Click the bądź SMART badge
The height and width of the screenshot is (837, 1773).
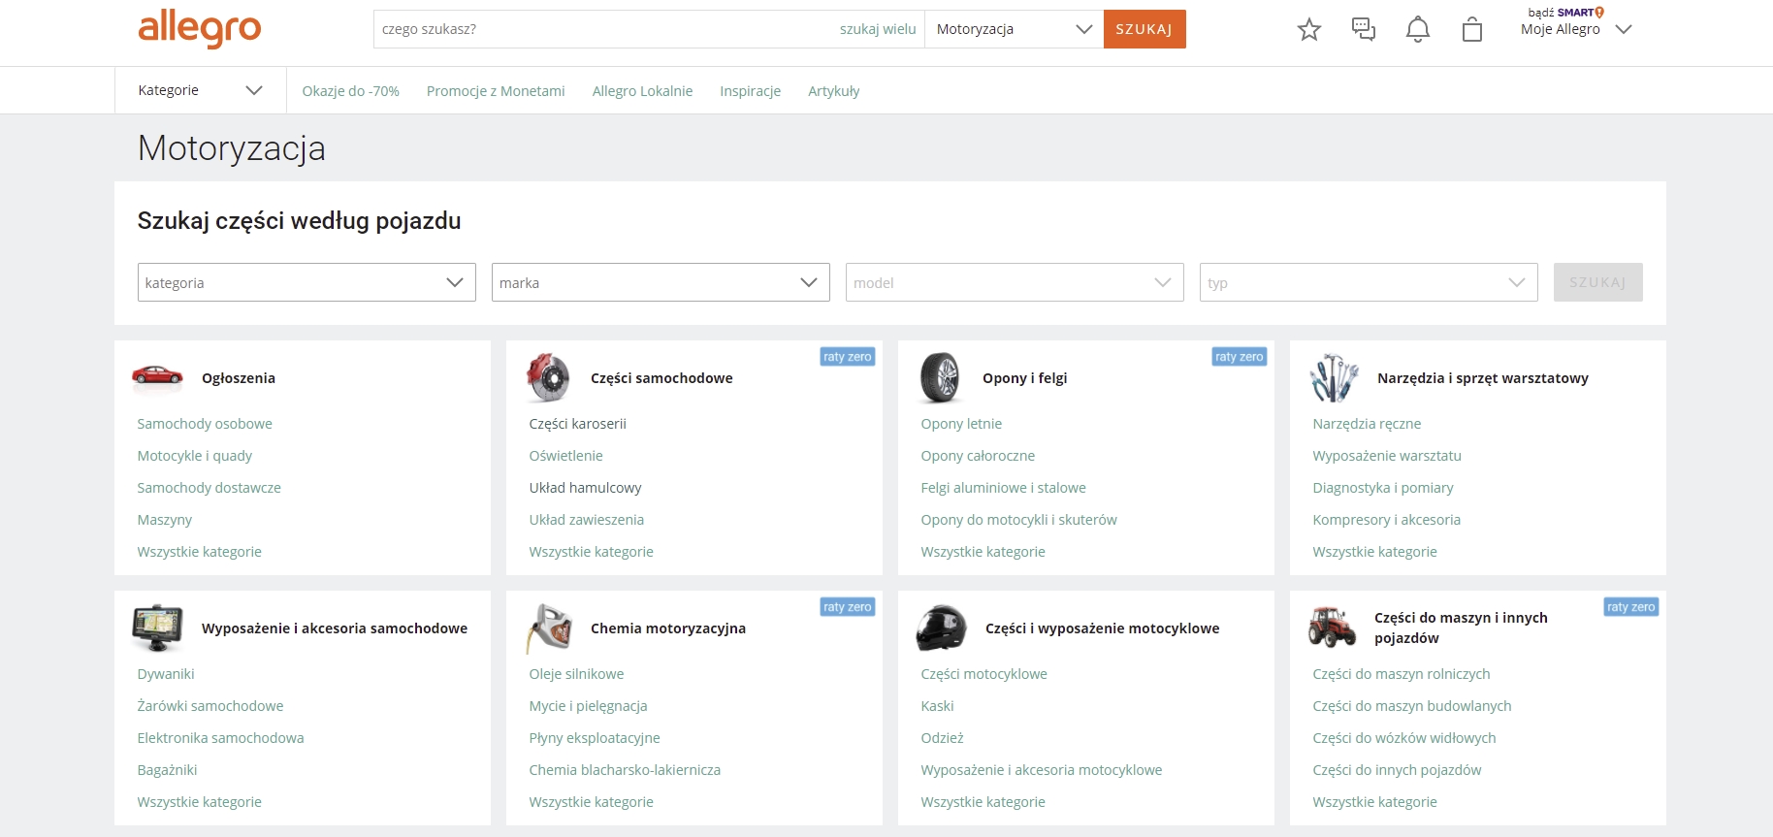point(1565,13)
